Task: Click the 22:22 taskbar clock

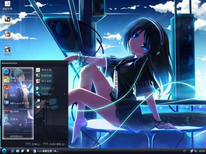Action: click(x=202, y=151)
